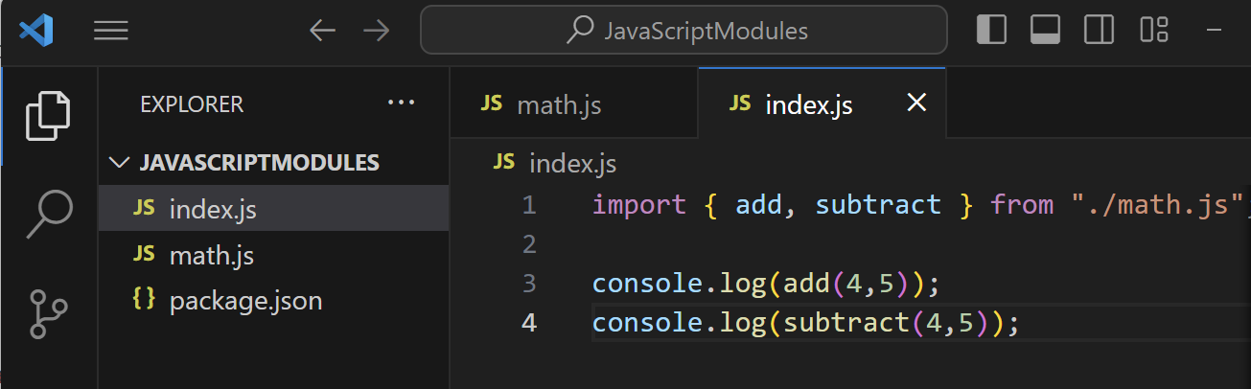Toggle the primary side bar layout icon

(x=991, y=30)
